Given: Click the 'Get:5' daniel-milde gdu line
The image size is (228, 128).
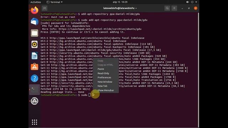Looking at the screenshot, I should pyautogui.click(x=101, y=50).
